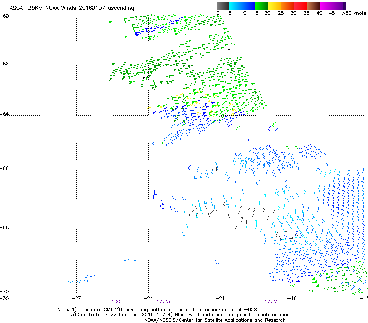Click the yellow 20-25 knots color band
Screen dimensions: 368x323
coord(275,6)
